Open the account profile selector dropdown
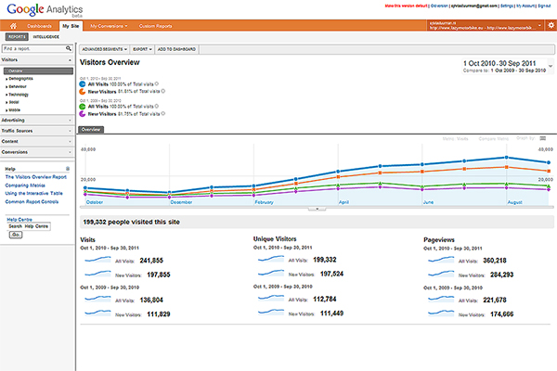 pos(539,25)
